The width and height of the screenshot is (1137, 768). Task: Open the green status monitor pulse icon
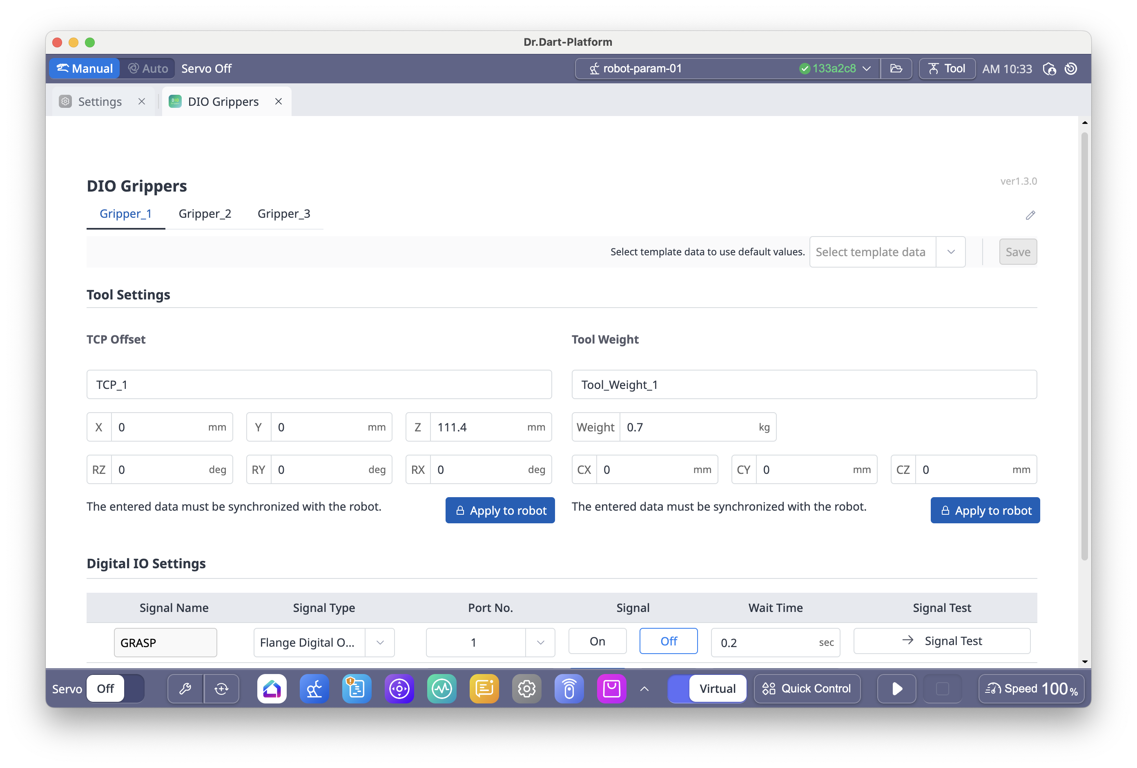[x=441, y=689]
